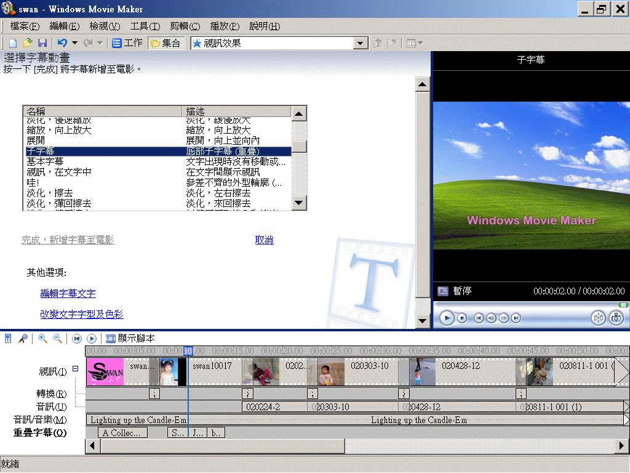The width and height of the screenshot is (630, 473).
Task: Open the 工具 menu
Action: point(145,26)
